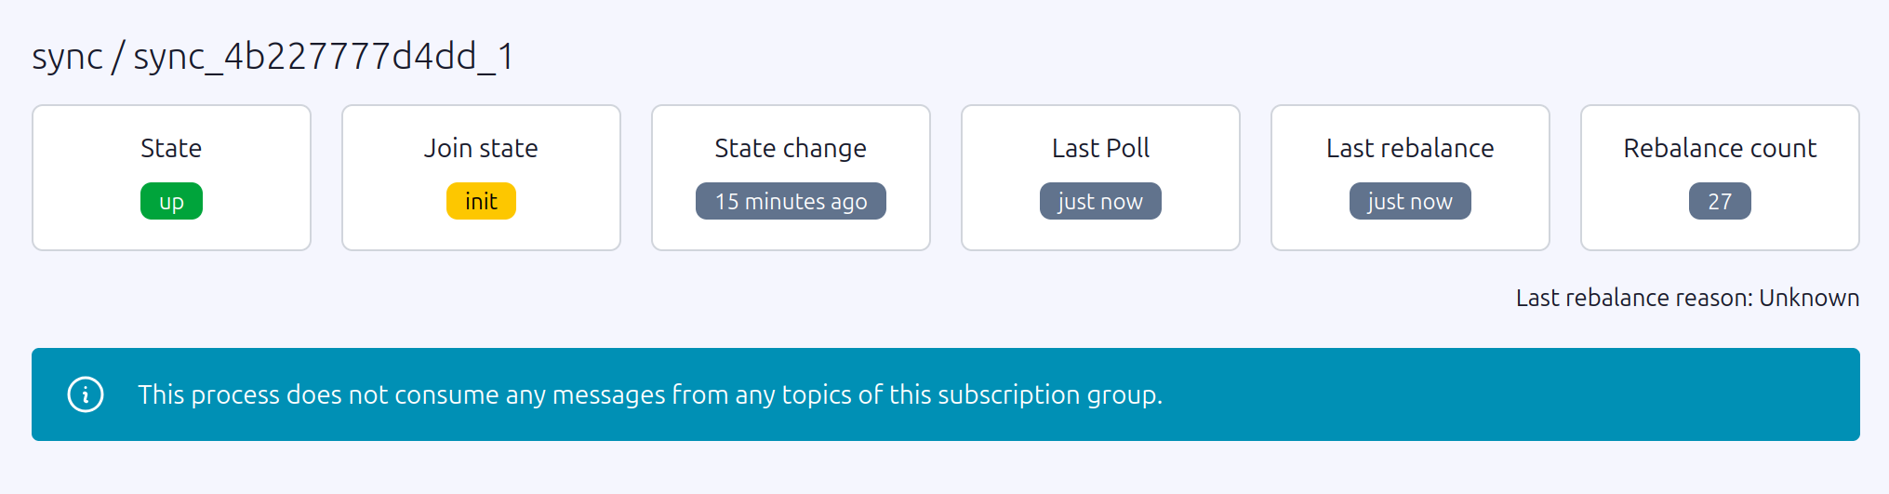Click the 'just now' badge under Last Poll
This screenshot has width=1889, height=494.
coord(1100,201)
